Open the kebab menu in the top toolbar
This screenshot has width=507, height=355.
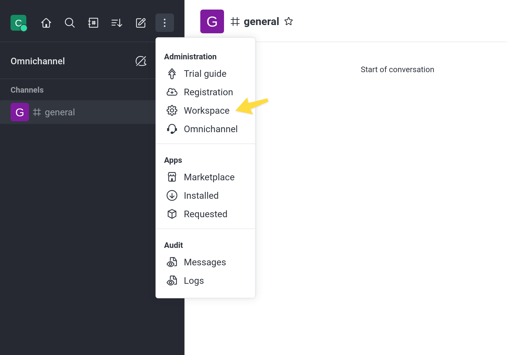click(165, 23)
